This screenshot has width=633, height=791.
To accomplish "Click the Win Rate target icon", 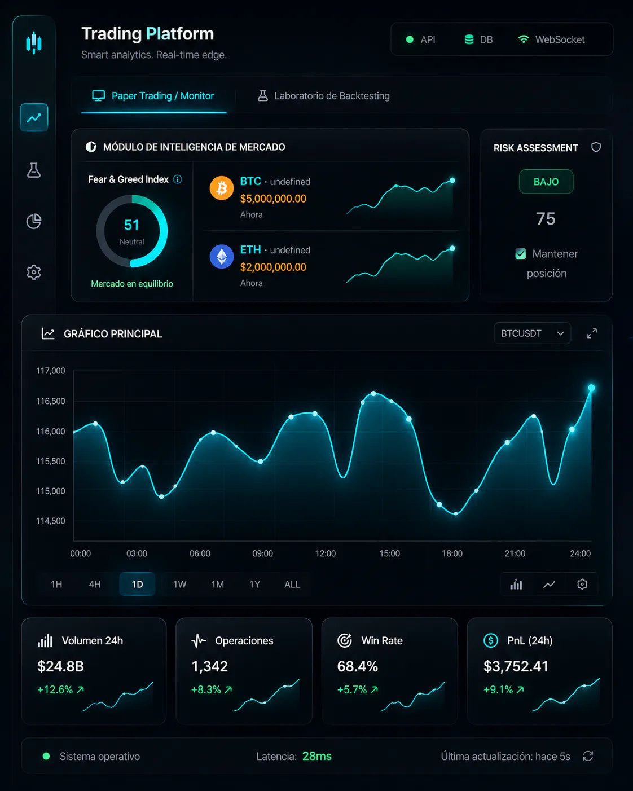I will click(x=345, y=640).
